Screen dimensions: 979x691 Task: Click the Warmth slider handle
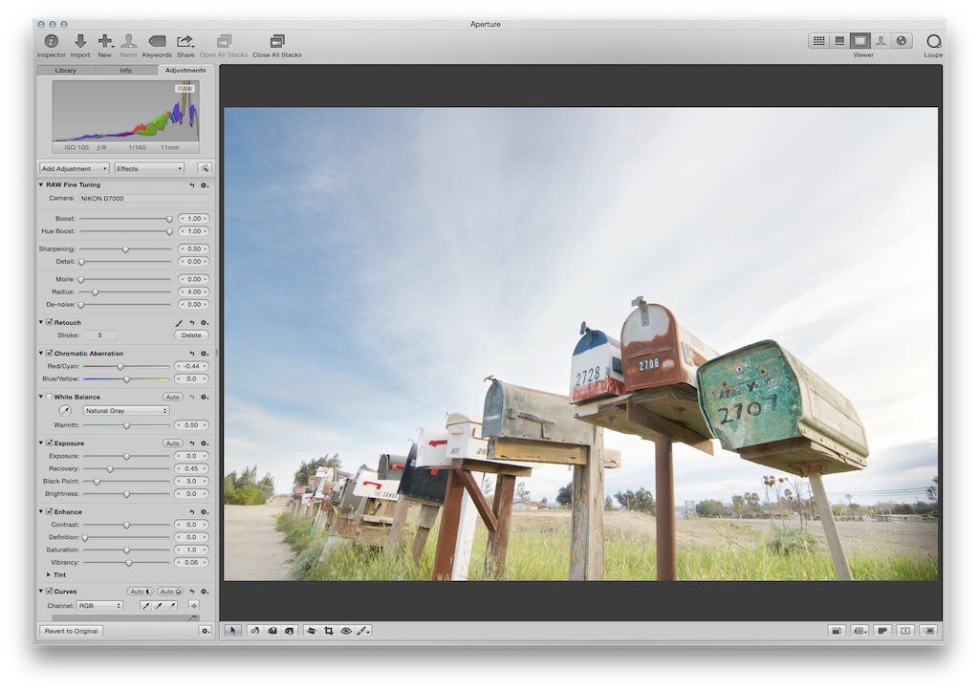point(127,425)
